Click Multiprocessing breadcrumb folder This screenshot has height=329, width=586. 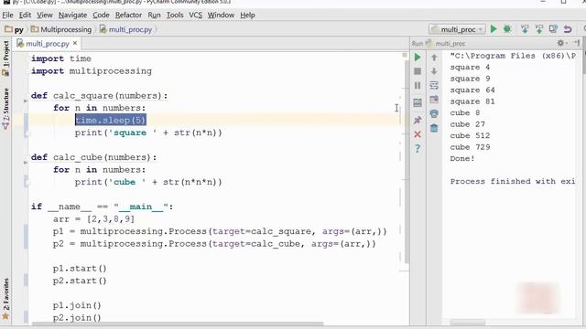(x=61, y=29)
